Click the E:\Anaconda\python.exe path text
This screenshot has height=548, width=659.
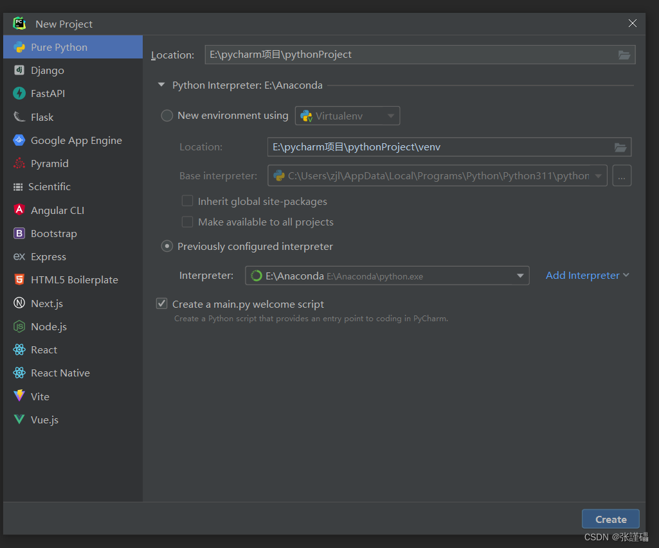(375, 276)
